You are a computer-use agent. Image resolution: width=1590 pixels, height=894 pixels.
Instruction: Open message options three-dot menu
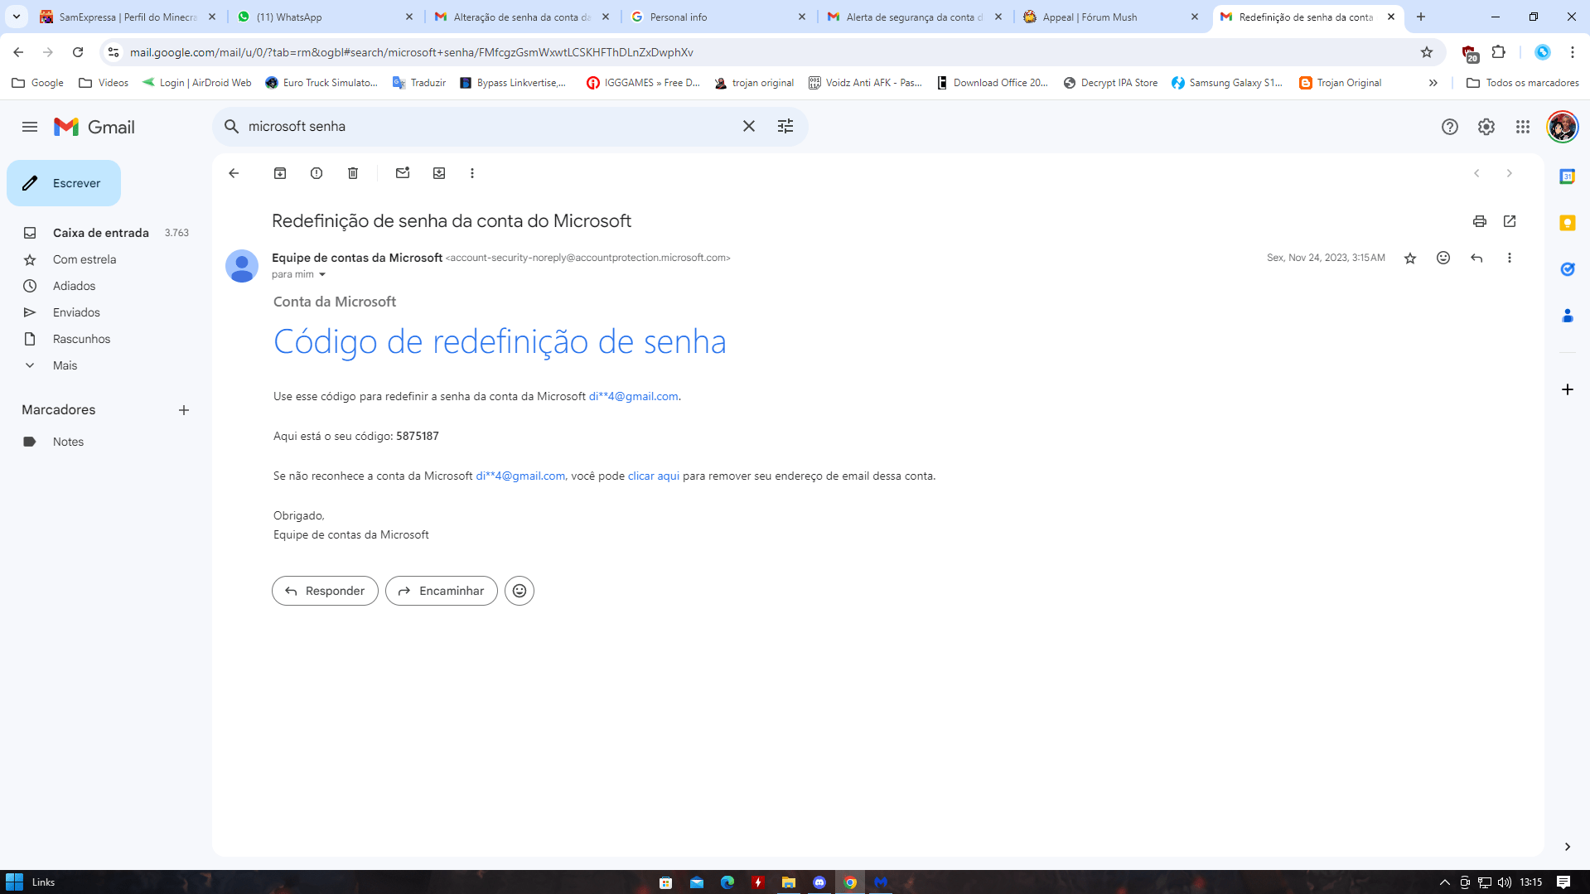tap(1510, 259)
